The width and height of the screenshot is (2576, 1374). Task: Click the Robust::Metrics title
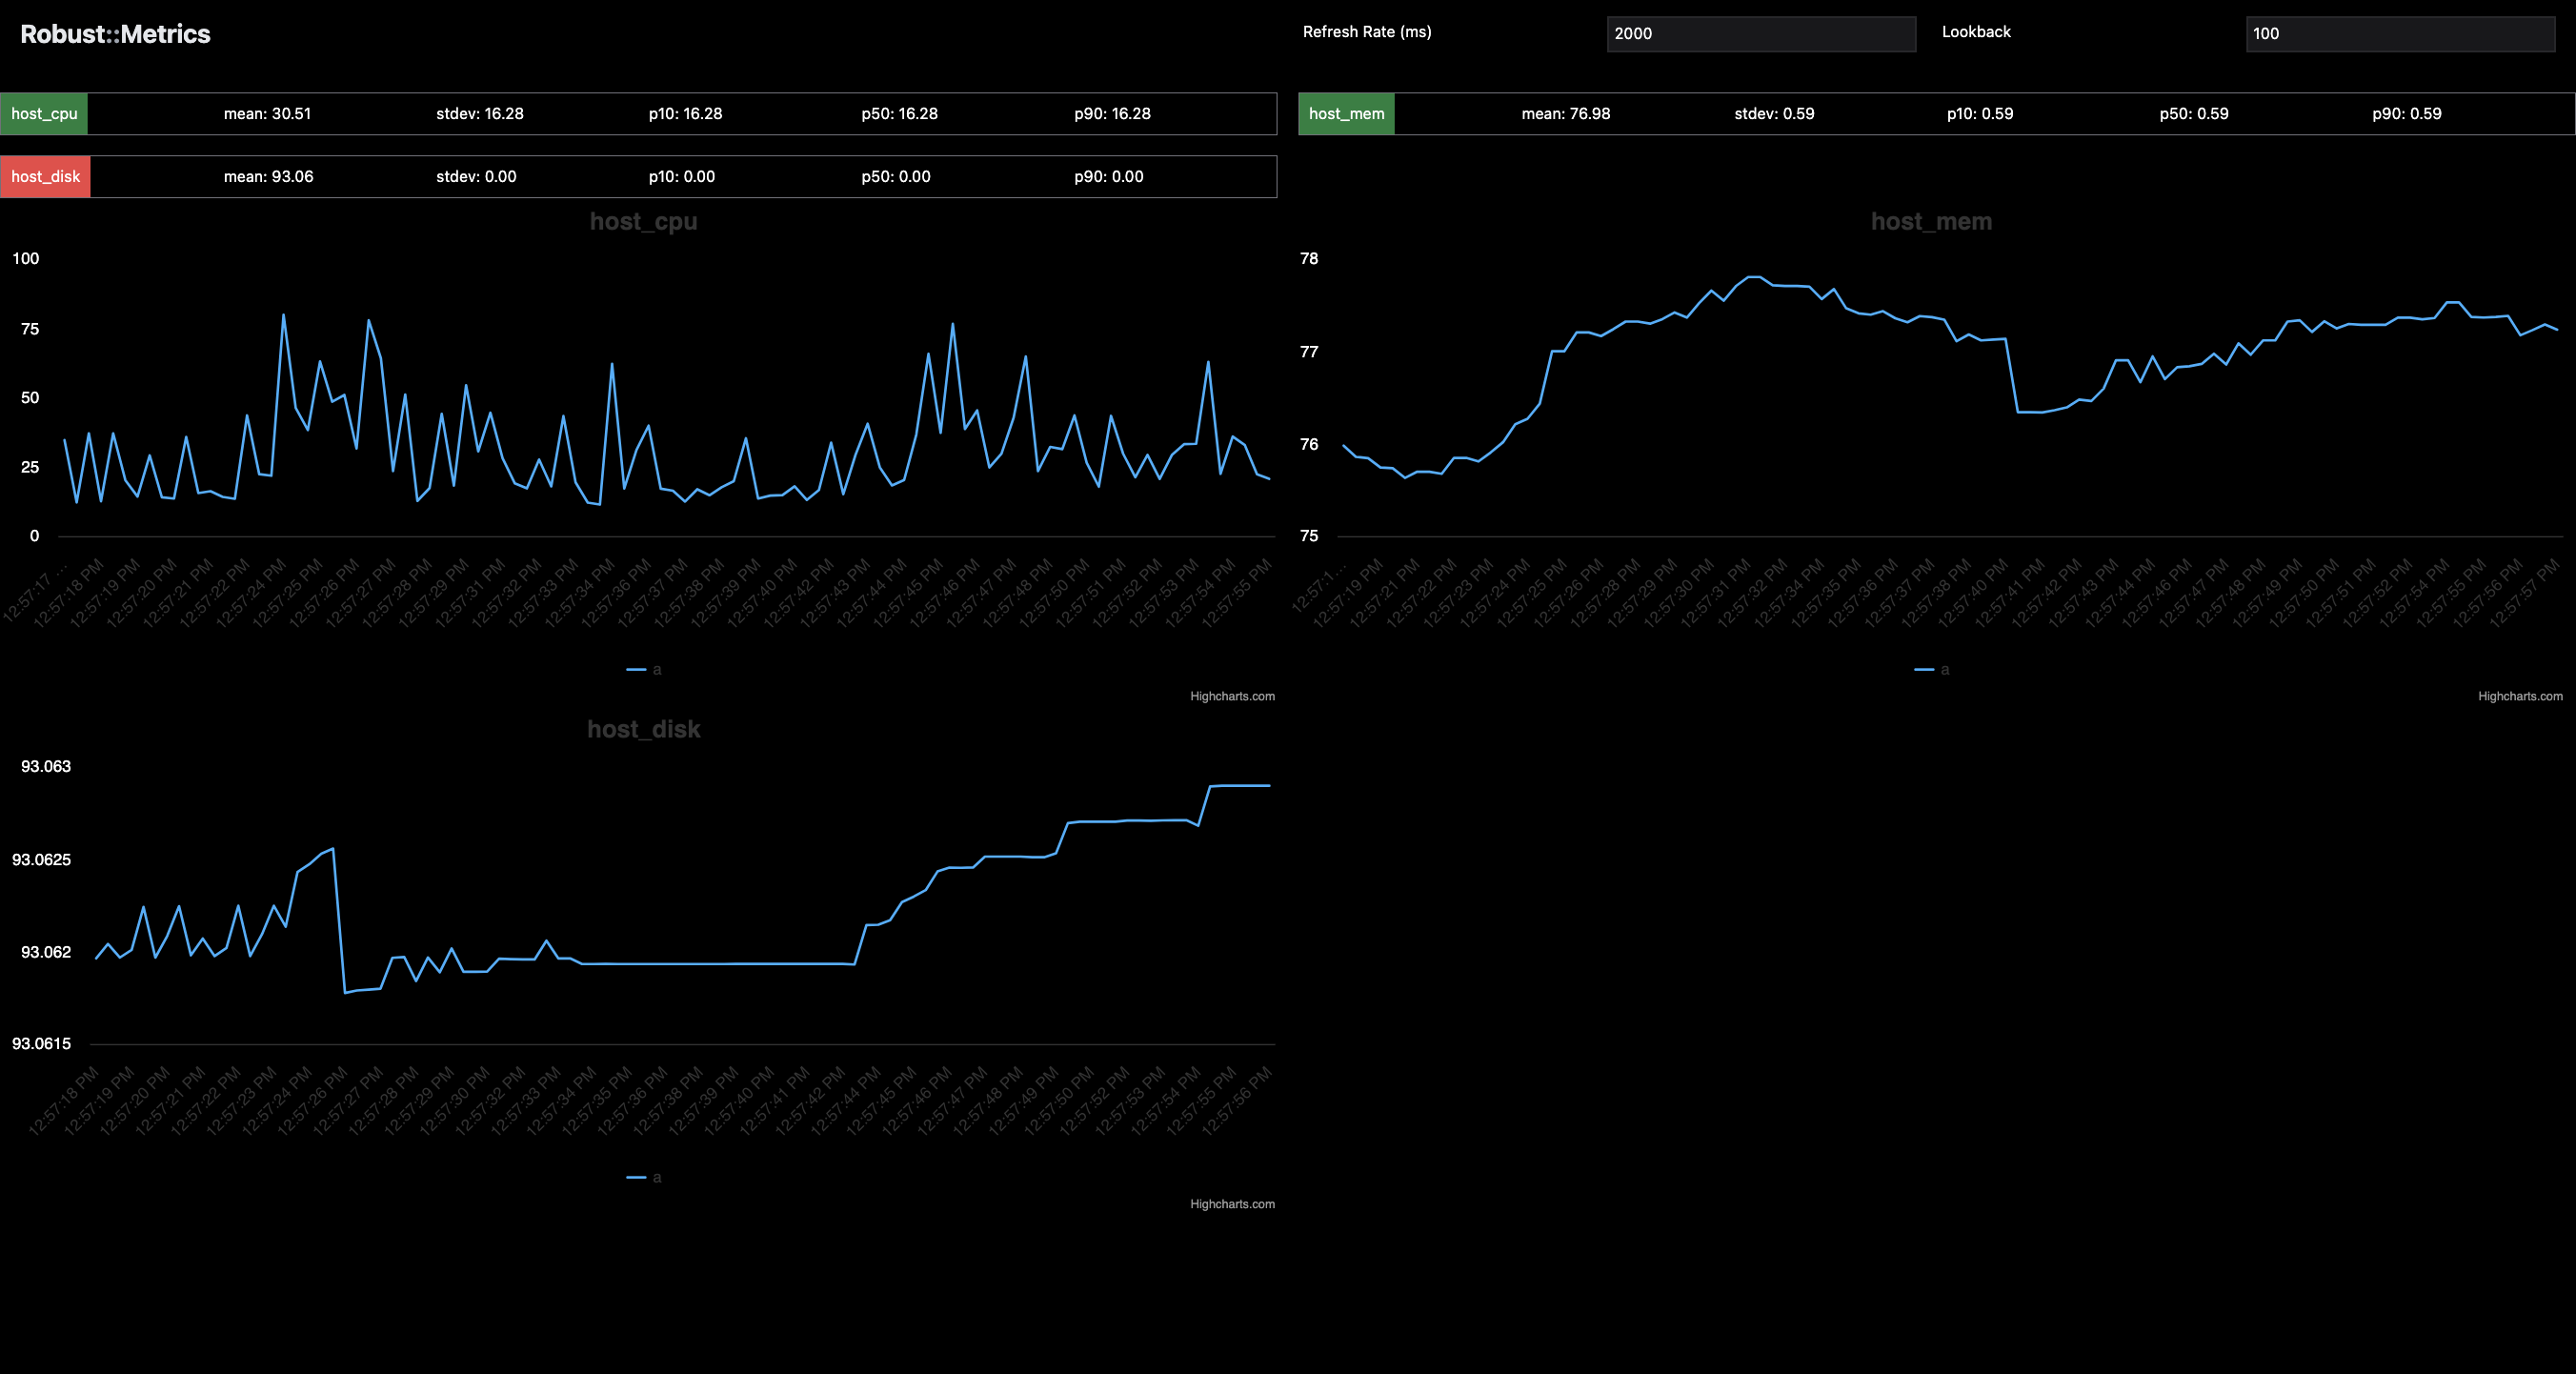115,34
